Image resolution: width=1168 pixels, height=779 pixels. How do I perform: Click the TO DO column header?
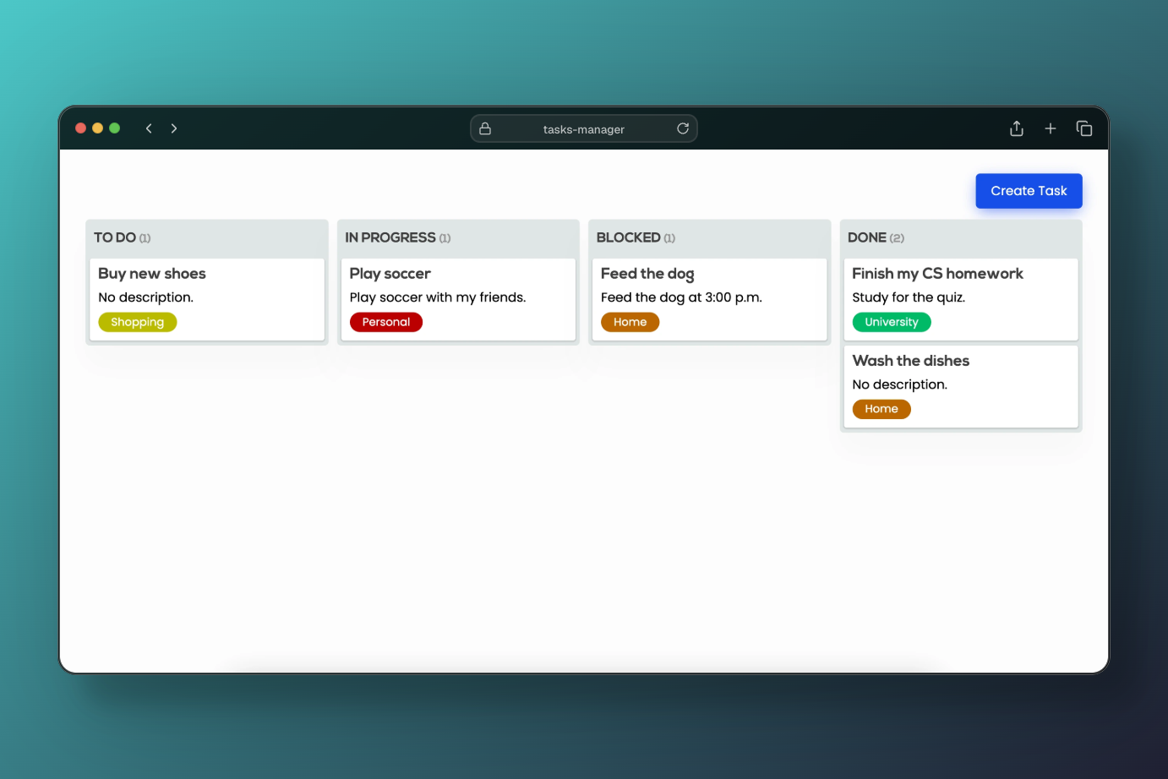tap(115, 238)
